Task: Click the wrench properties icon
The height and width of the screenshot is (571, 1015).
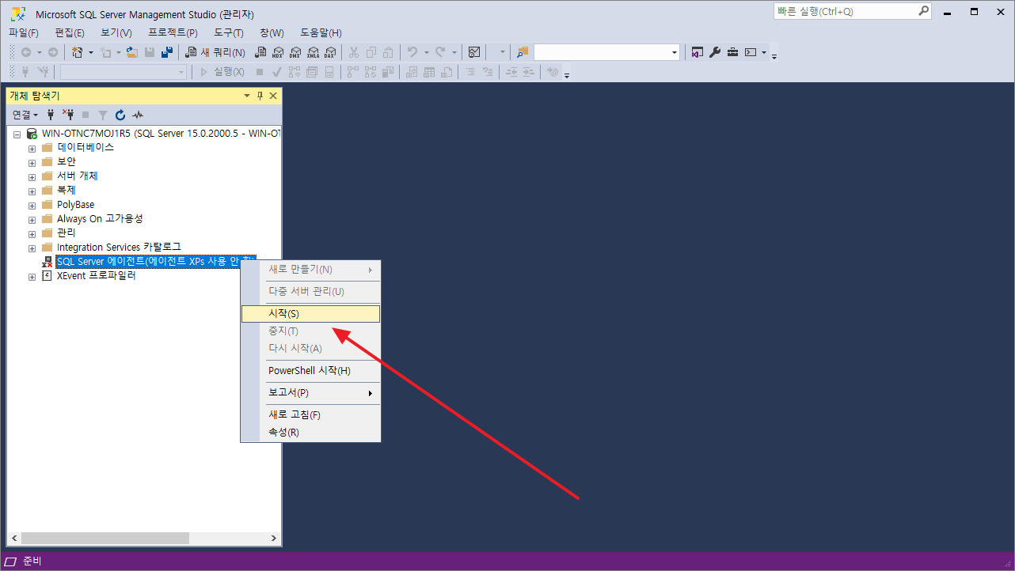Action: point(715,52)
